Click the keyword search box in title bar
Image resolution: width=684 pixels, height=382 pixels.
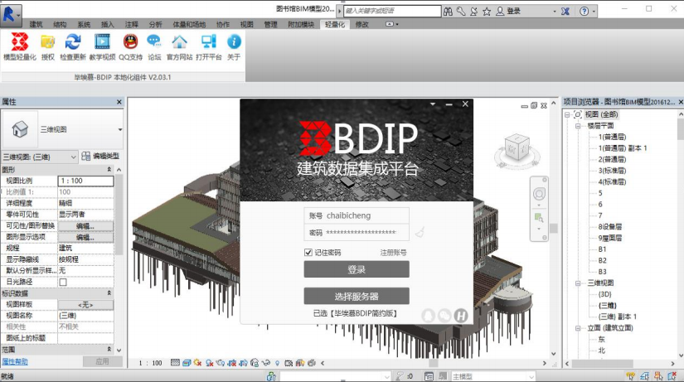(392, 11)
